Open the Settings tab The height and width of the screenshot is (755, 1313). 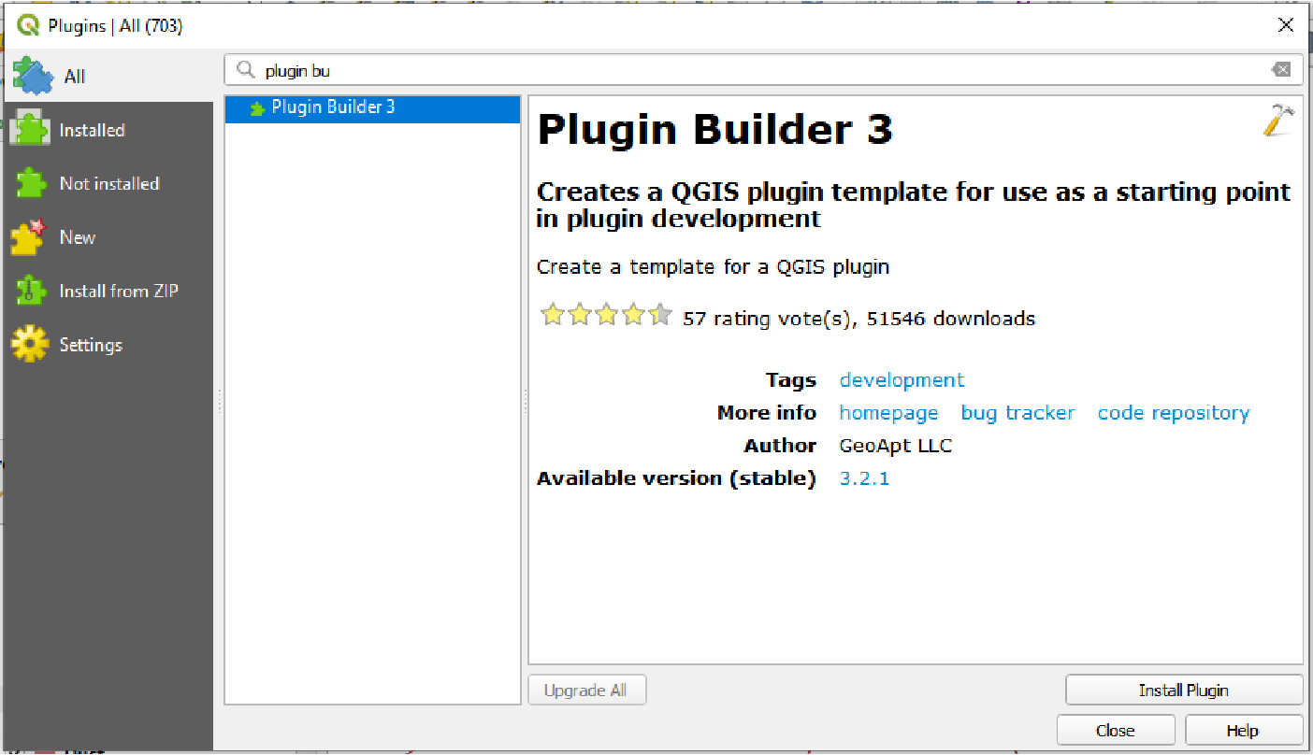[x=108, y=345]
